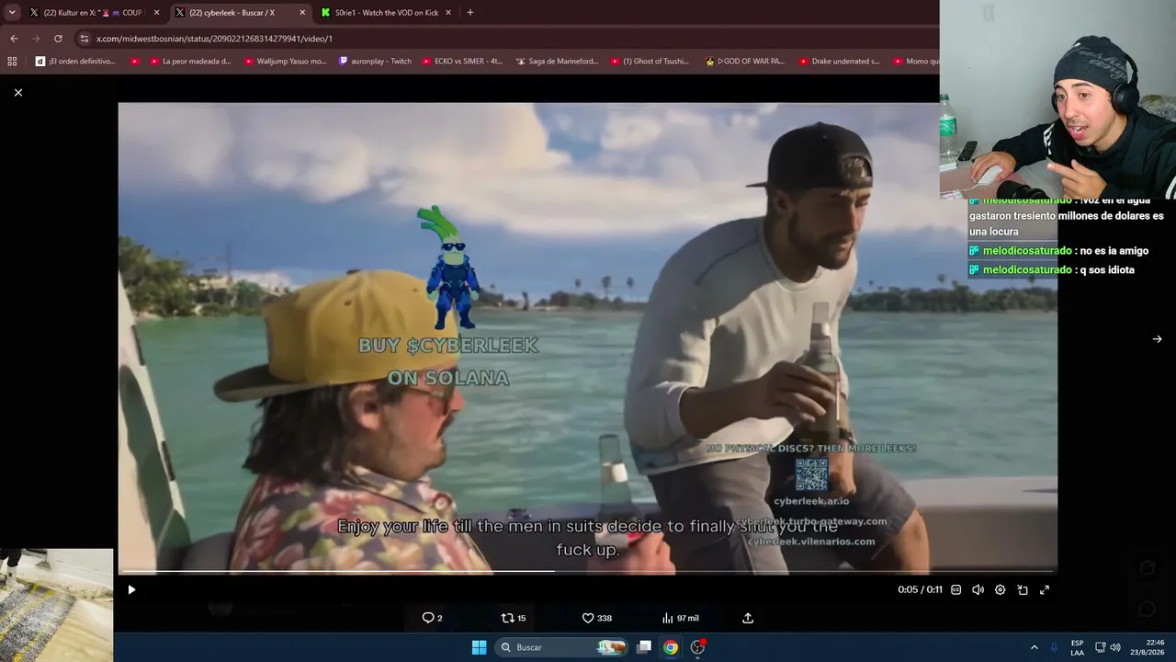Open the 'El orden definitivo' bookmark
This screenshot has height=662, width=1176.
[x=75, y=62]
